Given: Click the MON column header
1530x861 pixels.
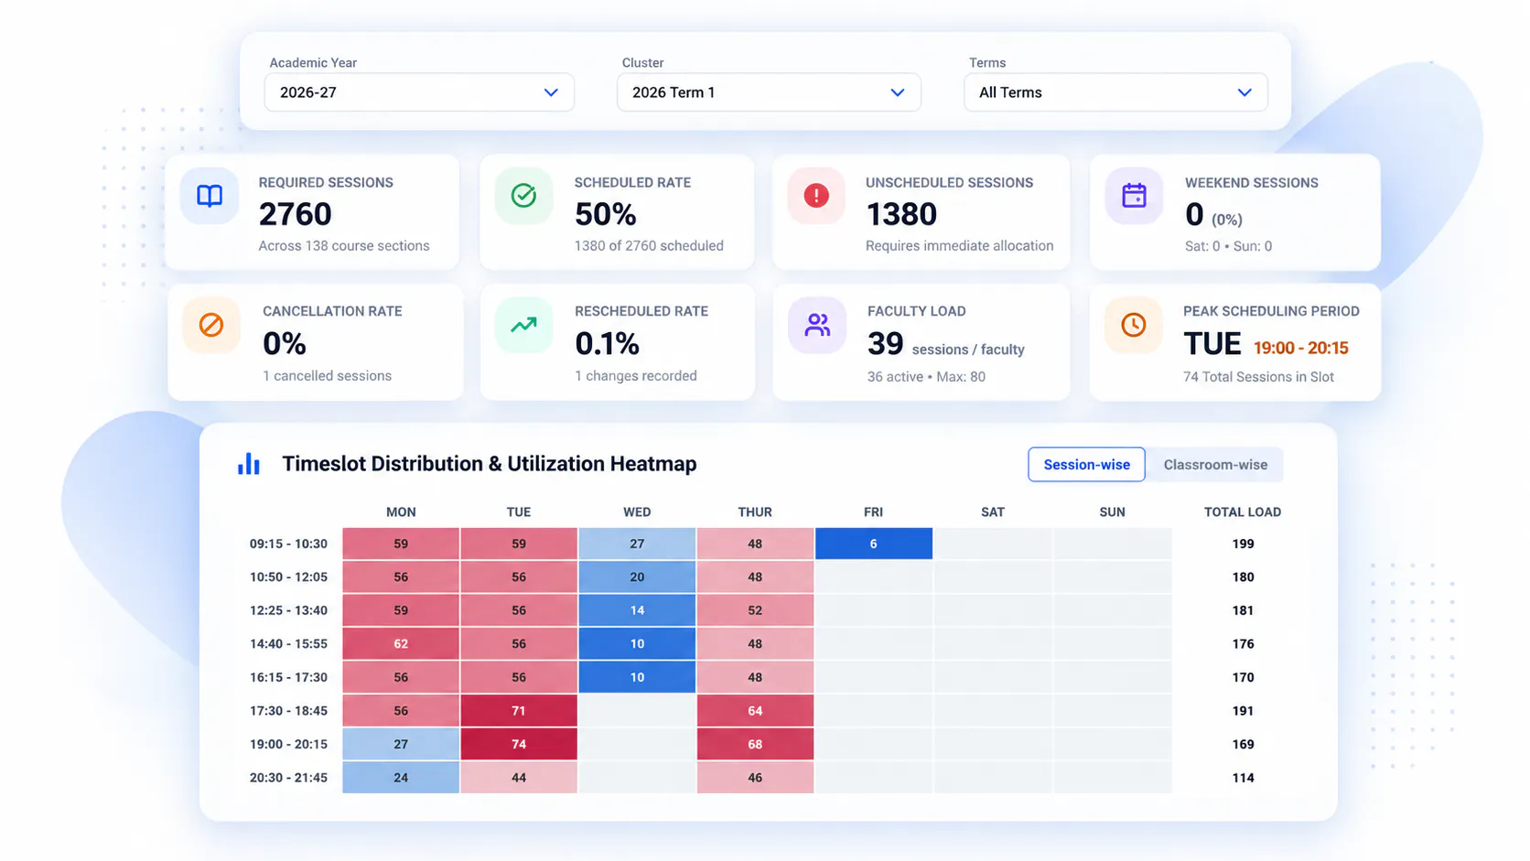Looking at the screenshot, I should point(401,512).
